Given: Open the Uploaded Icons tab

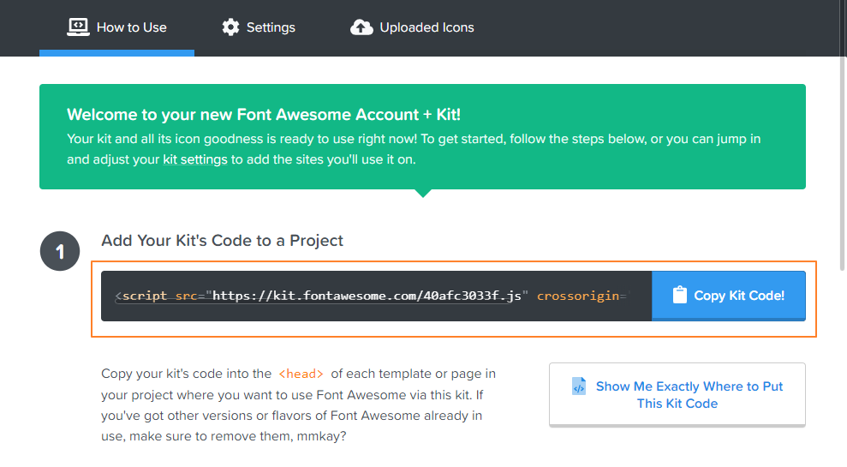Looking at the screenshot, I should pyautogui.click(x=412, y=27).
